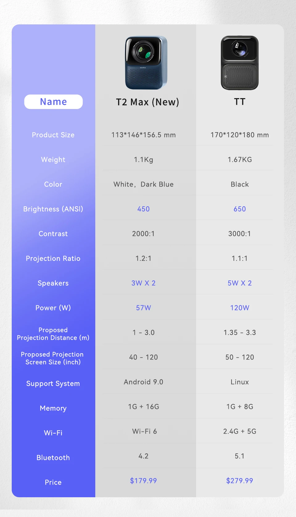Click the 120W power value
The width and height of the screenshot is (296, 517).
point(240,308)
